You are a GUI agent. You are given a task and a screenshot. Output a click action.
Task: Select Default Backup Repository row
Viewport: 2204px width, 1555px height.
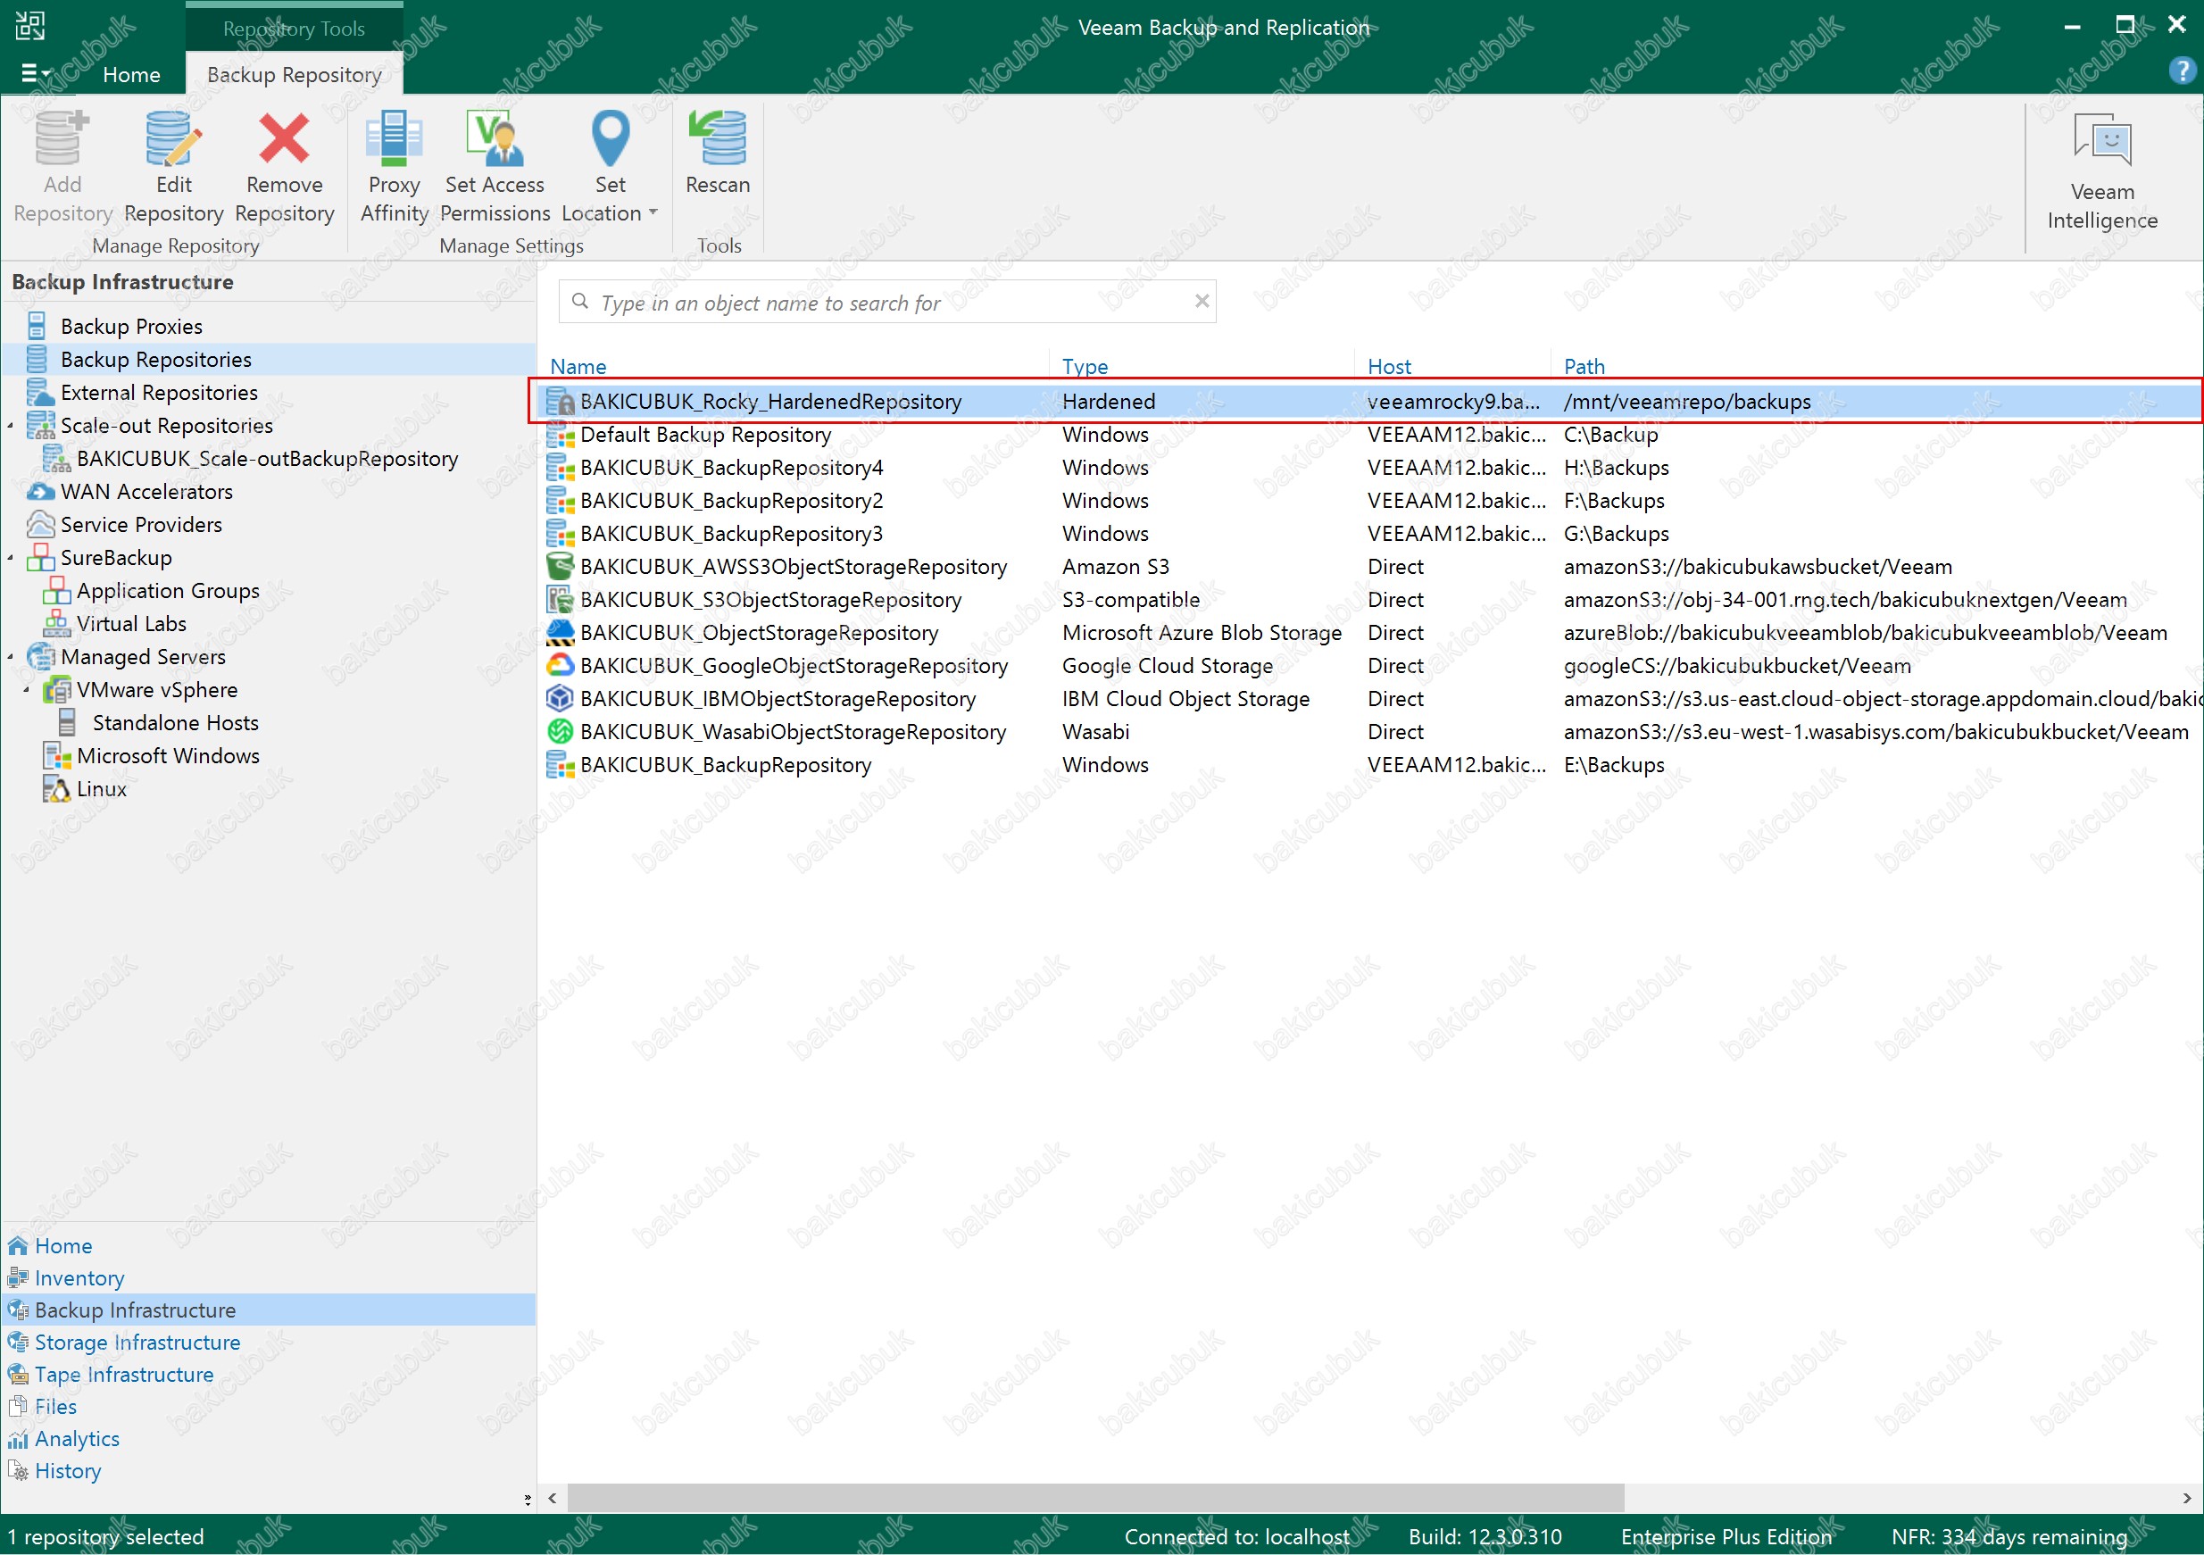tap(1370, 435)
